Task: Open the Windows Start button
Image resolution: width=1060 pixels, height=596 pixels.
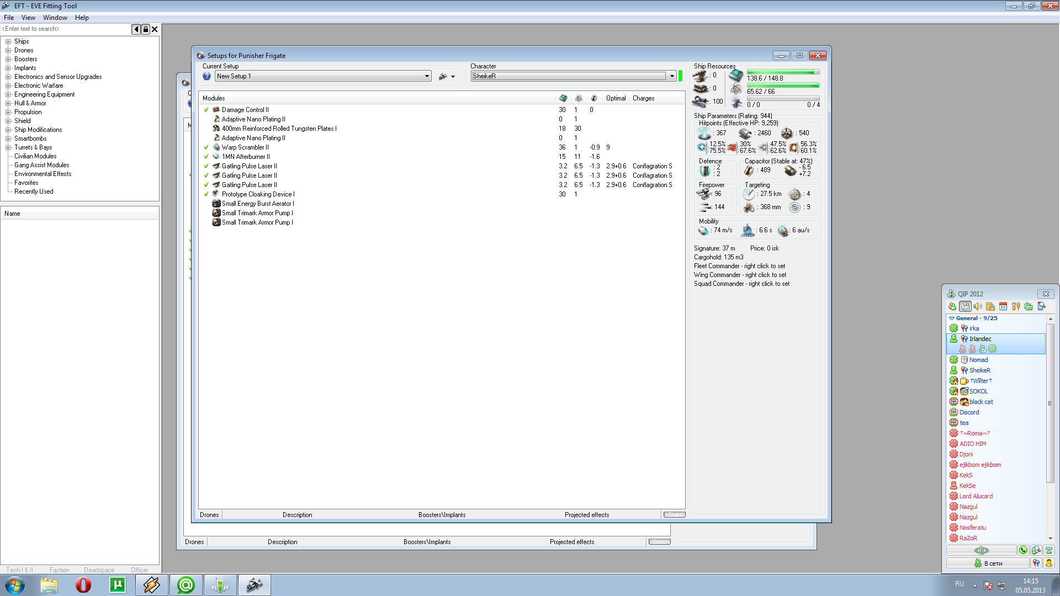Action: tap(14, 585)
